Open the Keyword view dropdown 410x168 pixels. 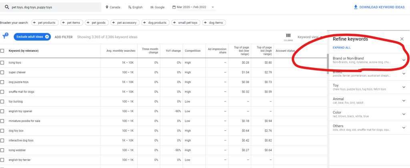[x=310, y=37]
